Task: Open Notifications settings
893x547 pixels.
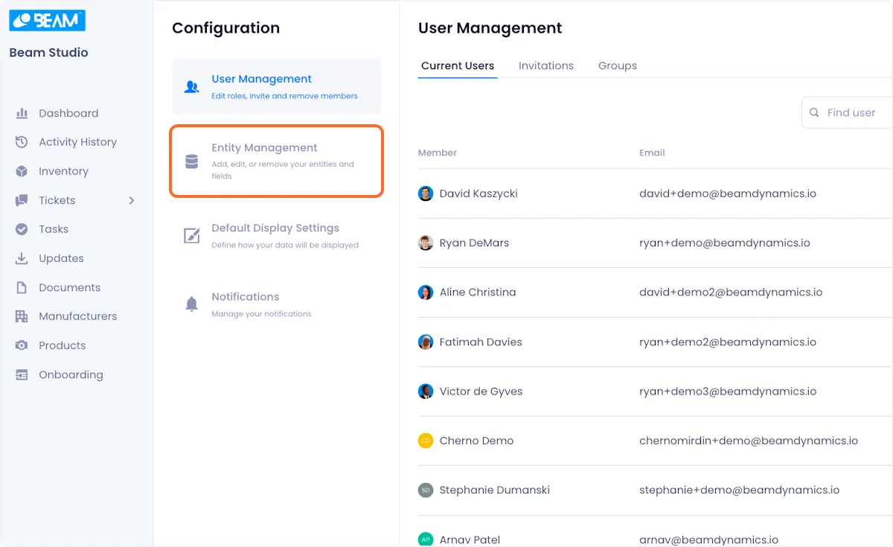Action: tap(276, 304)
